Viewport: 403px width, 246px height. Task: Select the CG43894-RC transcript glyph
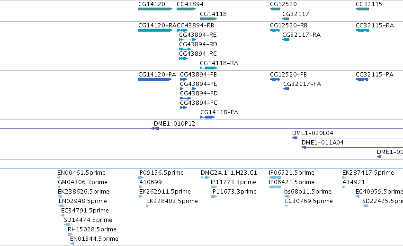(183, 59)
